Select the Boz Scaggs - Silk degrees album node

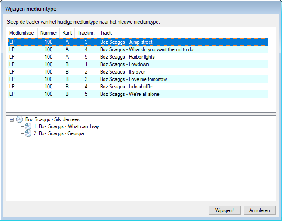point(52,119)
